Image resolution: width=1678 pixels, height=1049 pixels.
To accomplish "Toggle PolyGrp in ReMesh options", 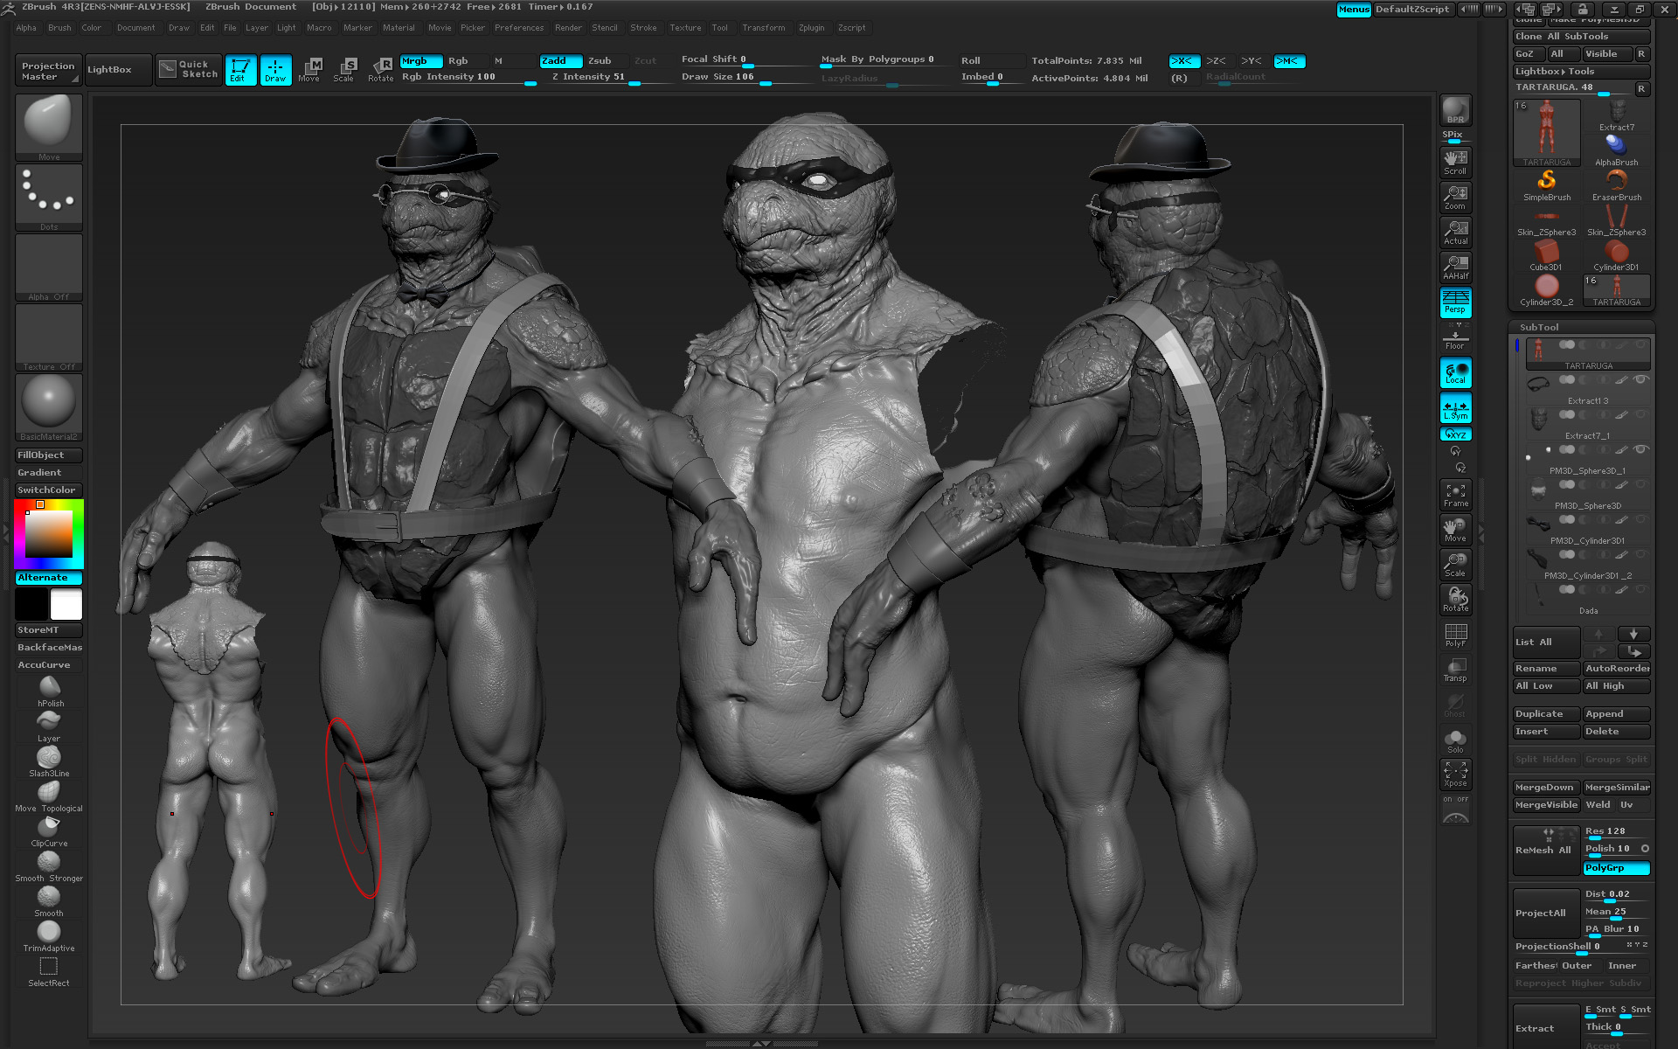I will 1616,868.
